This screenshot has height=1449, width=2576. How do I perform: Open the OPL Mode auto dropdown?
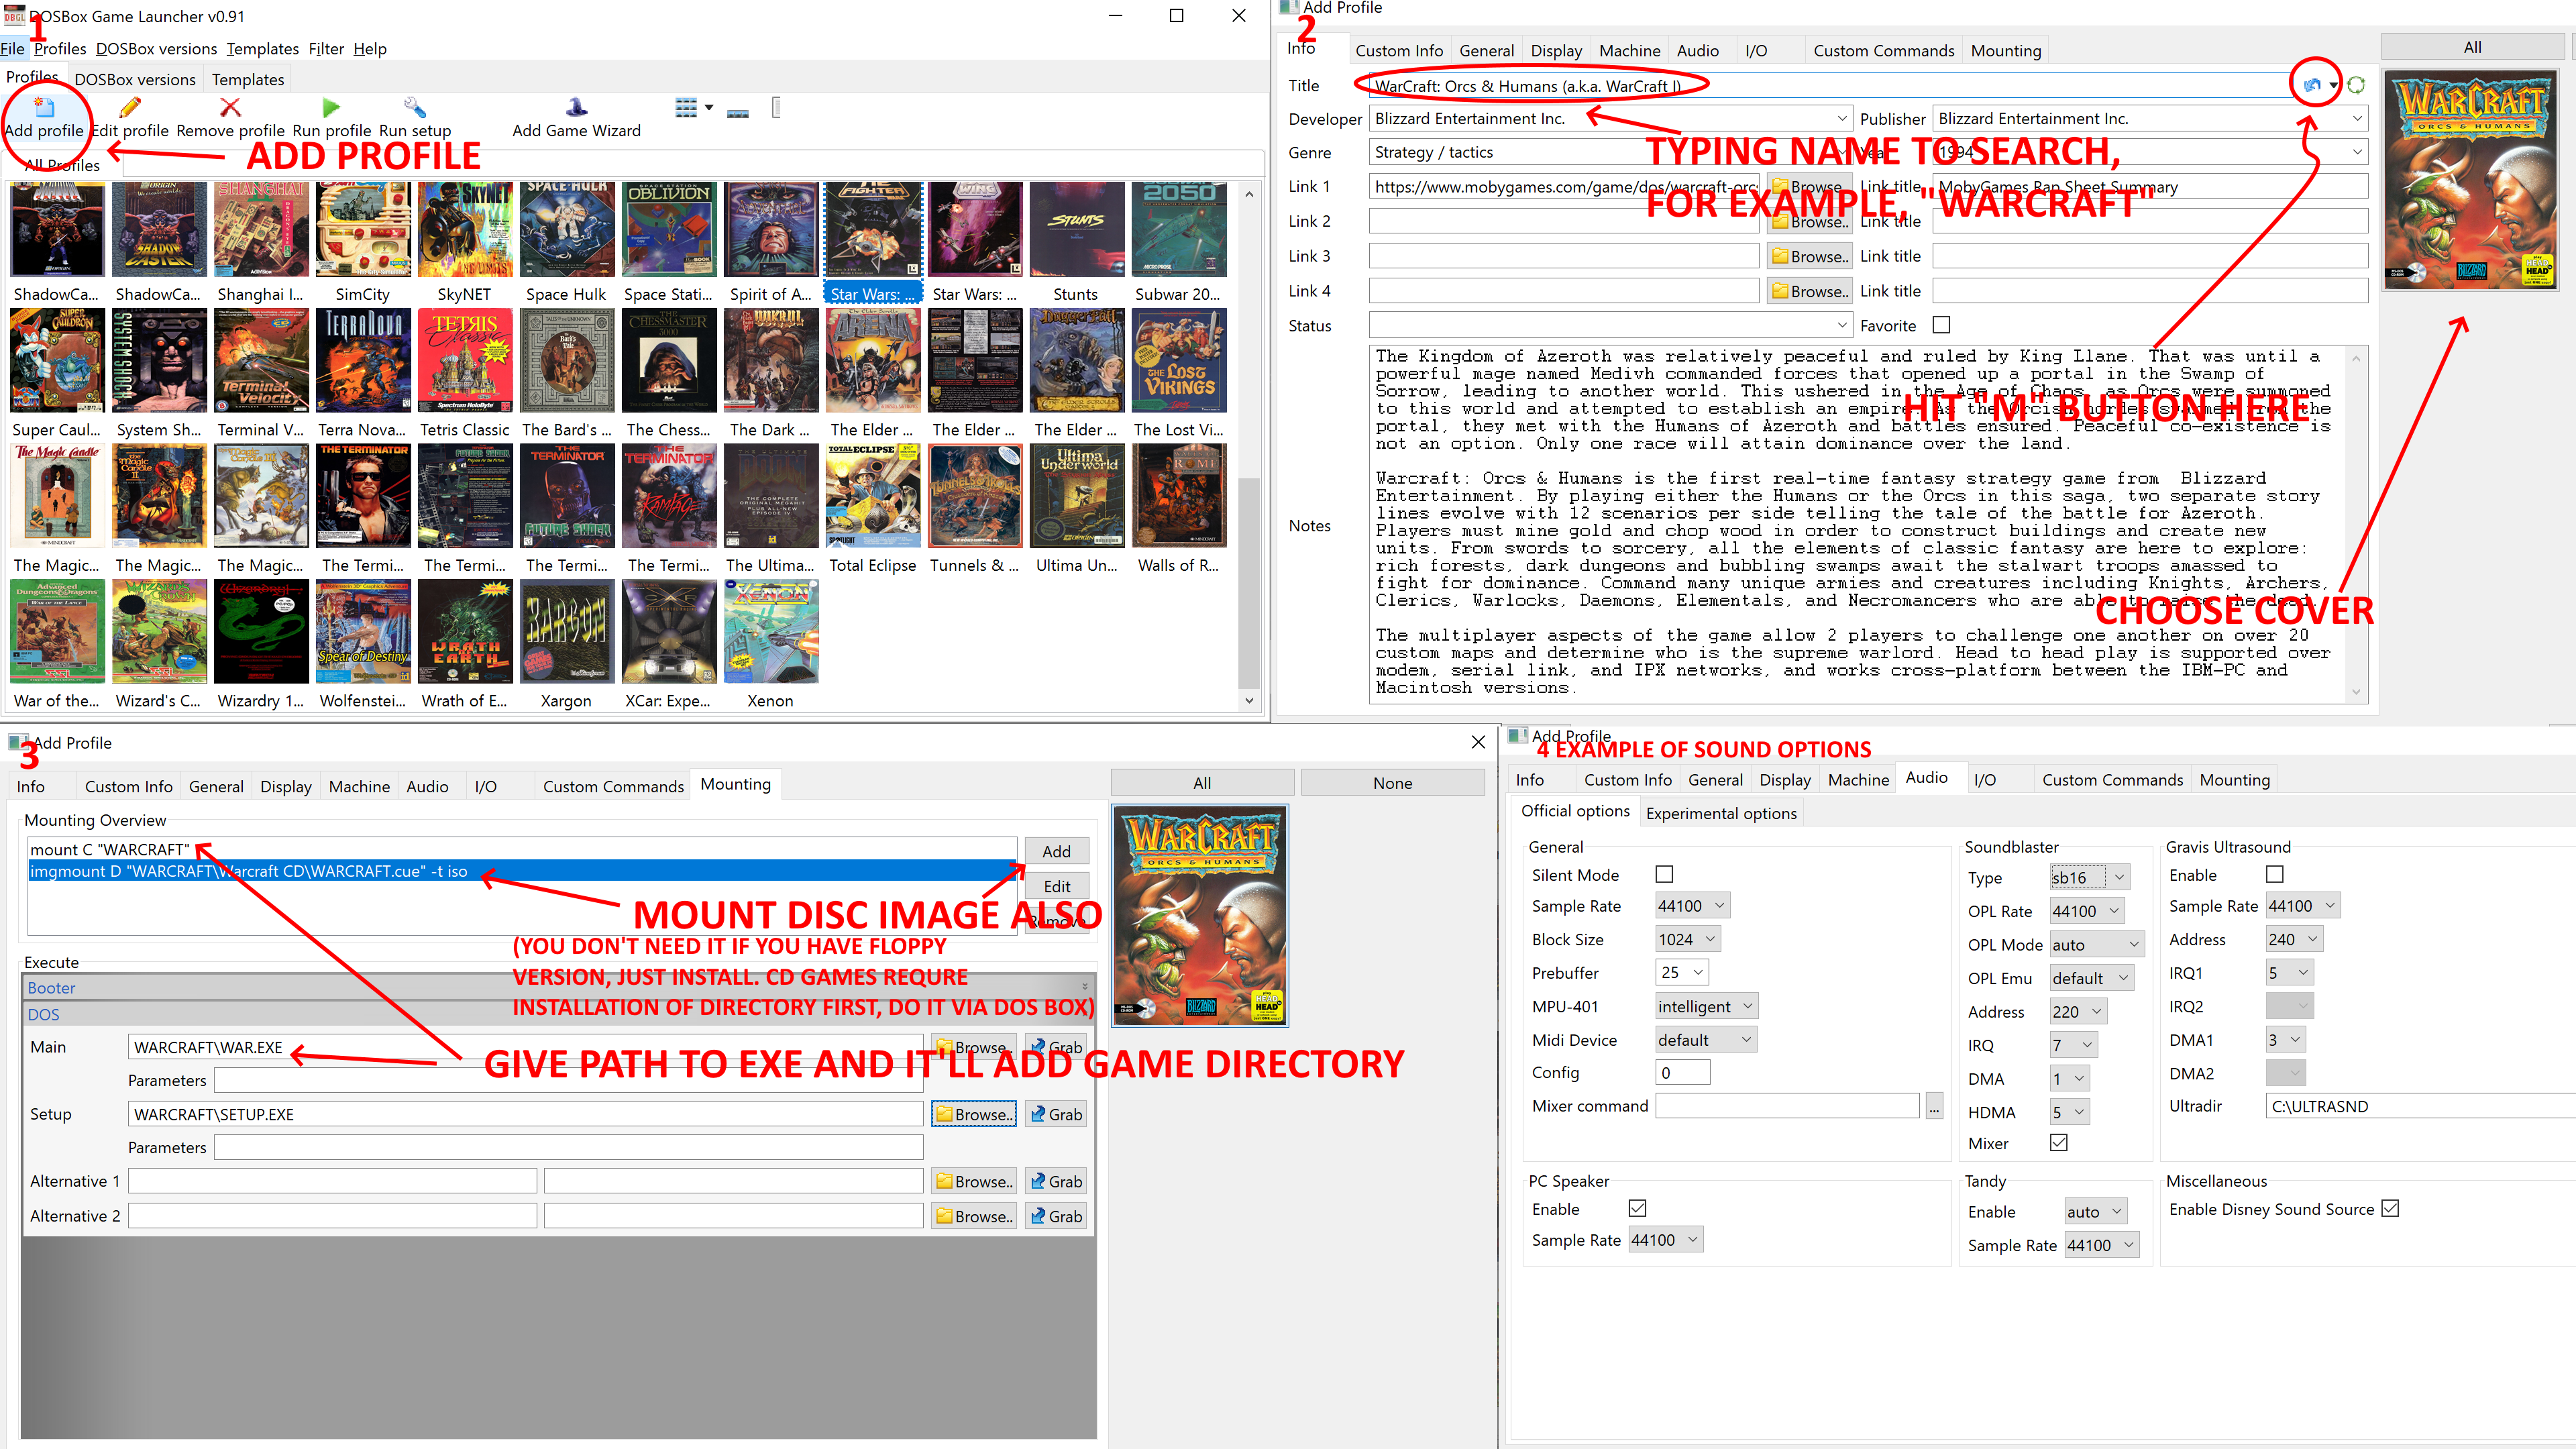2096,944
